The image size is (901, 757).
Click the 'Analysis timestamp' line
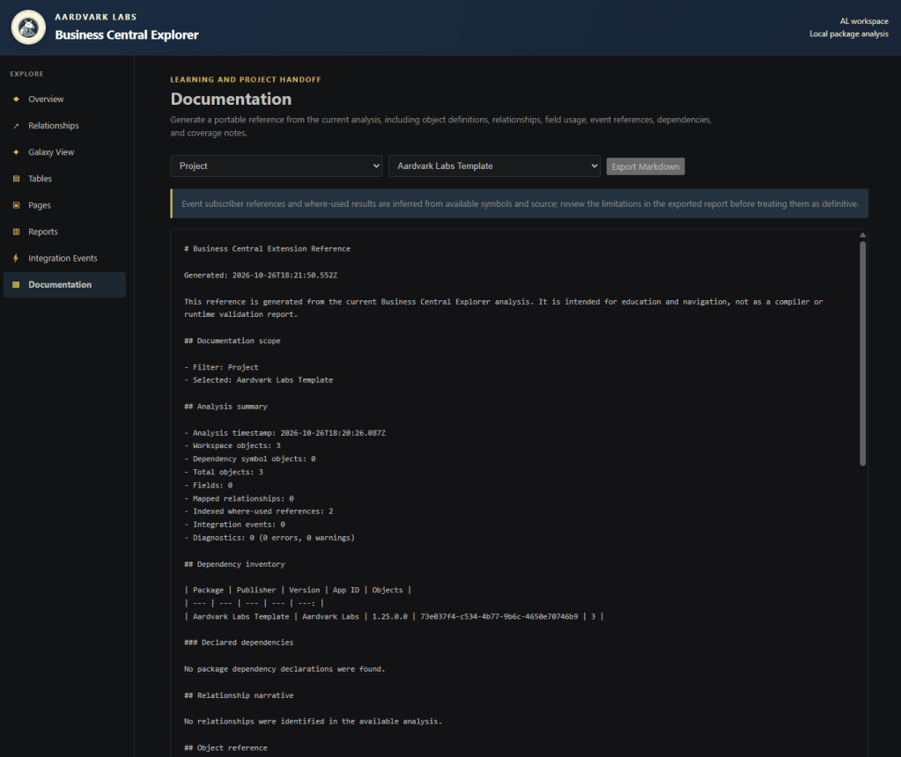point(284,433)
